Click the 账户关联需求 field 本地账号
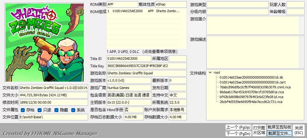Viewport: 307px width, 138px height. 178,110
